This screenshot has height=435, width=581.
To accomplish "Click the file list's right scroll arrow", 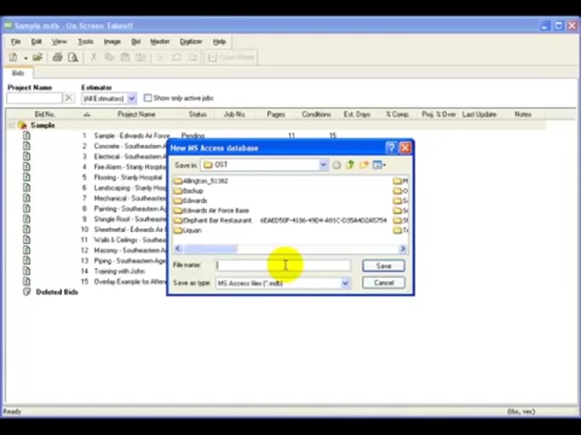I will click(403, 249).
